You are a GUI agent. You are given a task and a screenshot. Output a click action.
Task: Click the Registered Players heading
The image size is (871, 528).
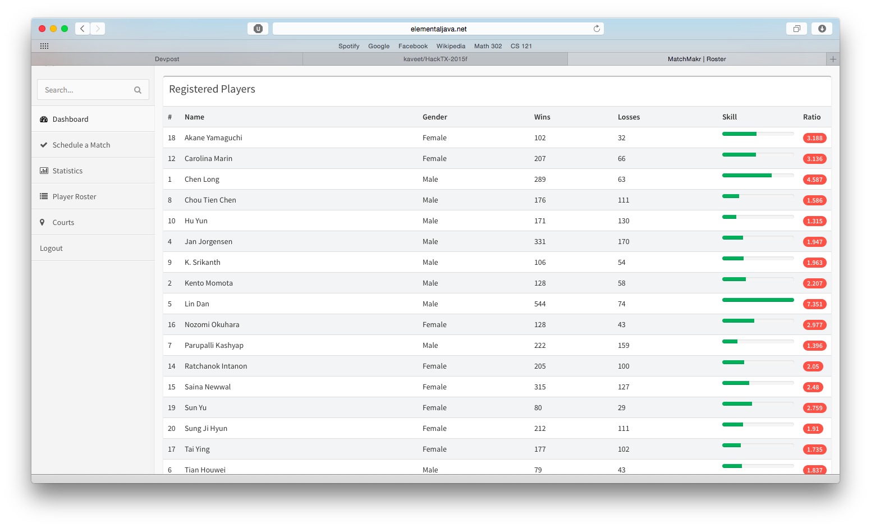[212, 89]
